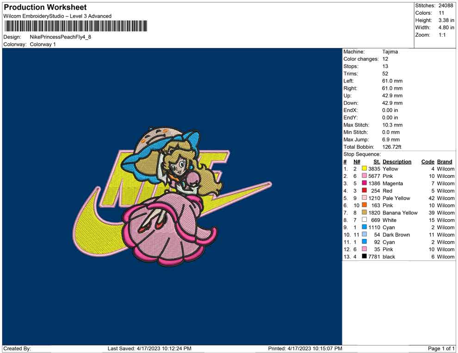Click the Color changes value 12
This screenshot has width=458, height=353.
pos(385,59)
